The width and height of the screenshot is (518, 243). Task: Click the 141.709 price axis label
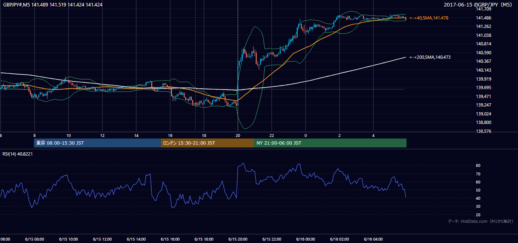(x=484, y=9)
